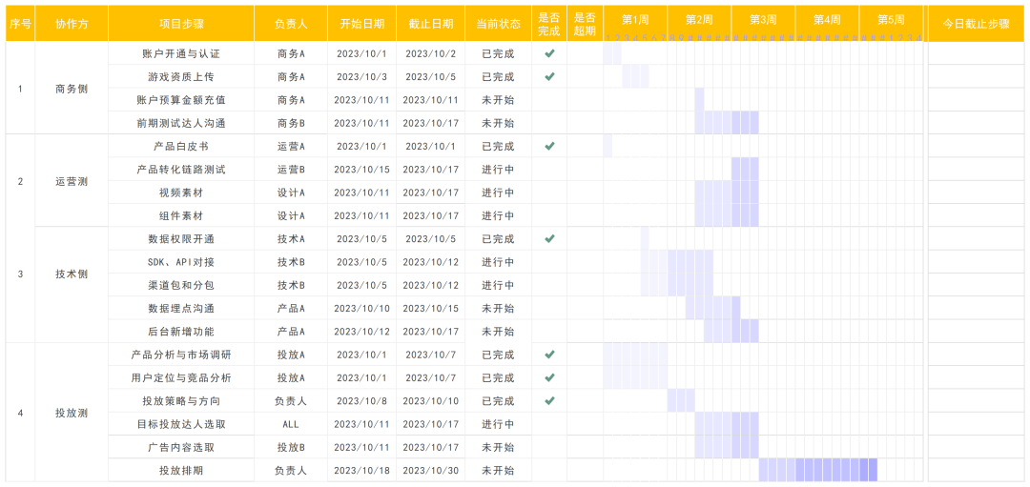The image size is (1030, 487).
Task: Click the checkmark beside 产品分析与市场调研
Action: tap(549, 355)
